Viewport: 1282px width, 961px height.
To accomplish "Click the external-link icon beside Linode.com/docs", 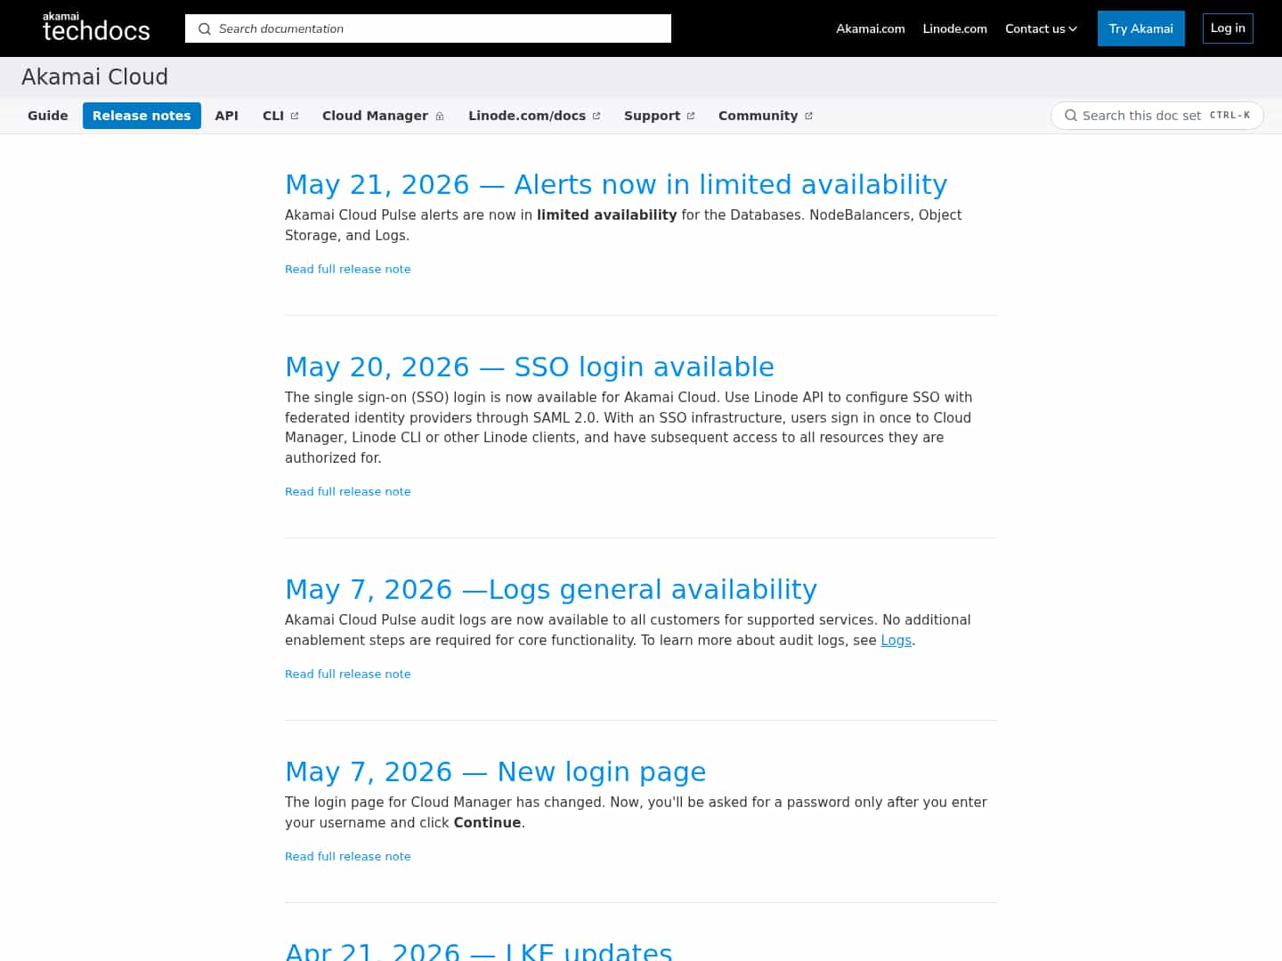I will click(596, 116).
